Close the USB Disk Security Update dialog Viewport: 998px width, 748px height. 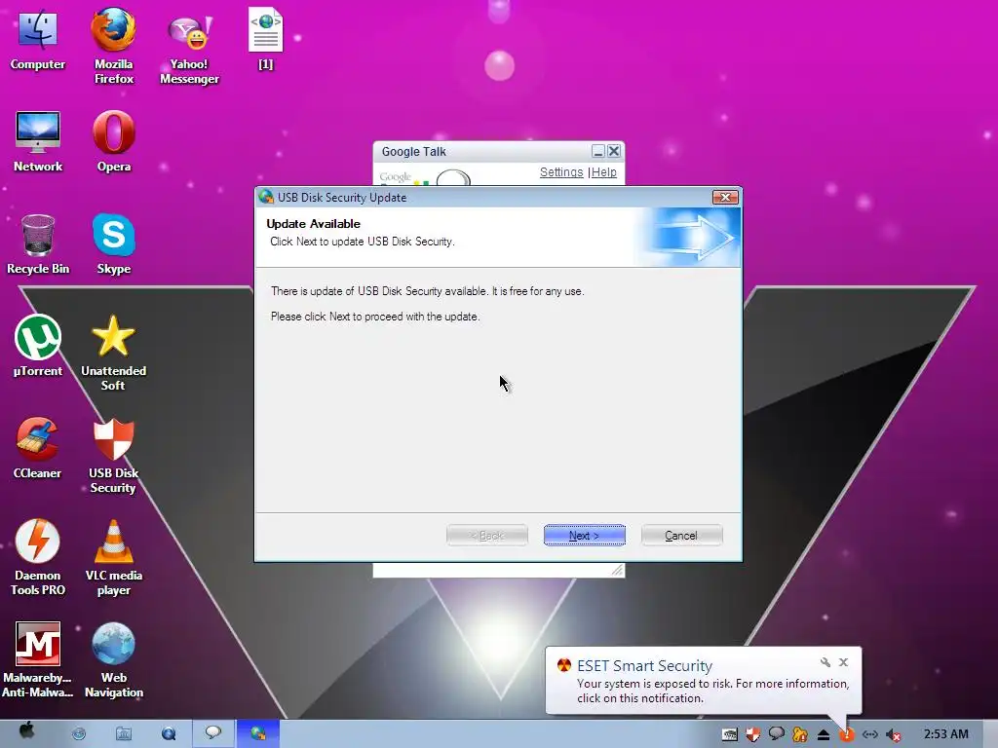pyautogui.click(x=725, y=197)
